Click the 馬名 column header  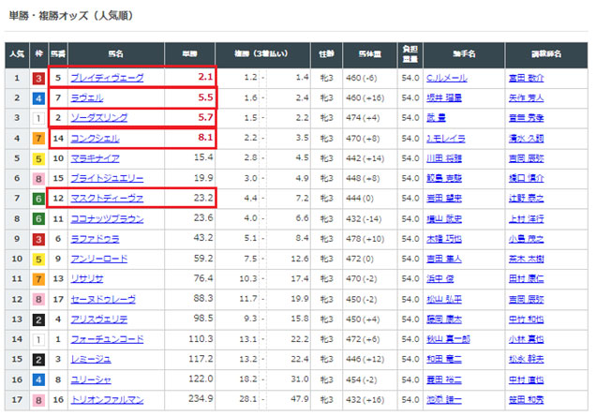point(116,54)
